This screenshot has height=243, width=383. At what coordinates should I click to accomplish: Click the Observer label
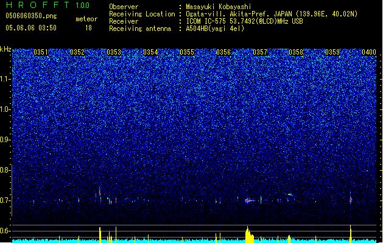pyautogui.click(x=124, y=7)
